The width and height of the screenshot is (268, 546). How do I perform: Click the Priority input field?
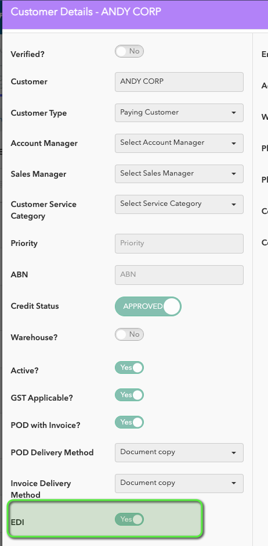[179, 244]
